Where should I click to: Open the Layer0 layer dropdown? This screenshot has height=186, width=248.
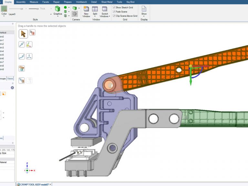tap(51, 14)
